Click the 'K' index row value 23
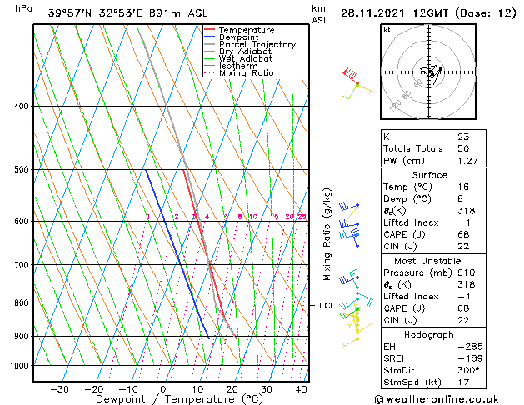The width and height of the screenshot is (524, 405). 463,137
